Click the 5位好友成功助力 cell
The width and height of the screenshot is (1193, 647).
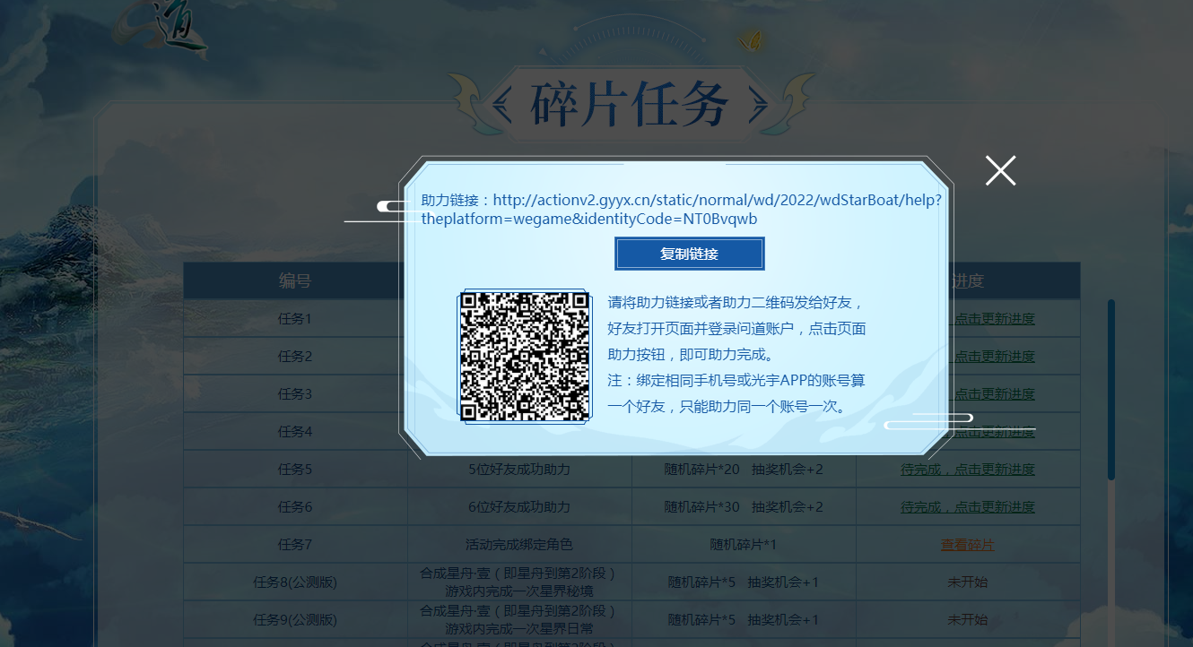[519, 469]
